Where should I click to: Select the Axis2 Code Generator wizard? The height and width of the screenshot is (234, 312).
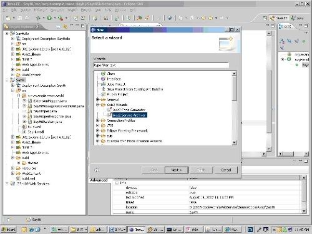pyautogui.click(x=129, y=110)
